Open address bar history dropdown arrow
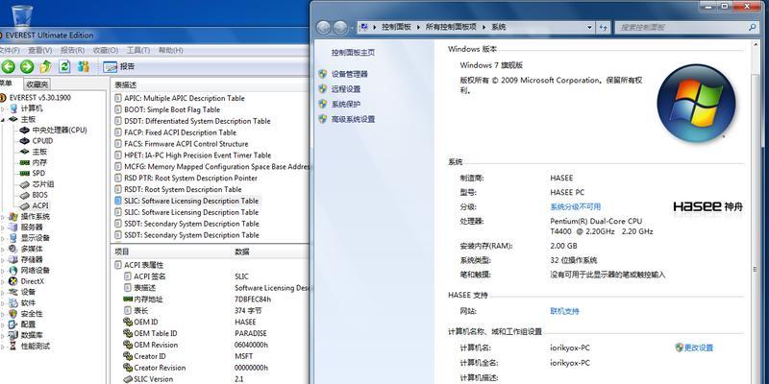Viewport: 769px width, 384px height. coord(589,28)
